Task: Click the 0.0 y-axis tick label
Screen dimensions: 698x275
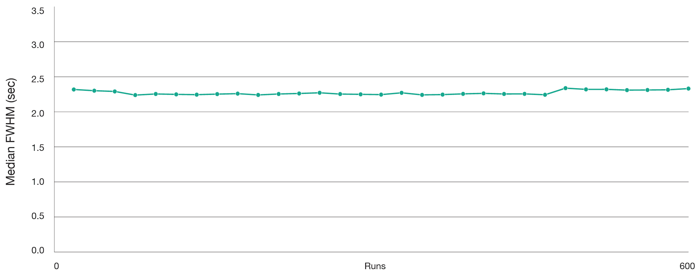Action: click(38, 250)
